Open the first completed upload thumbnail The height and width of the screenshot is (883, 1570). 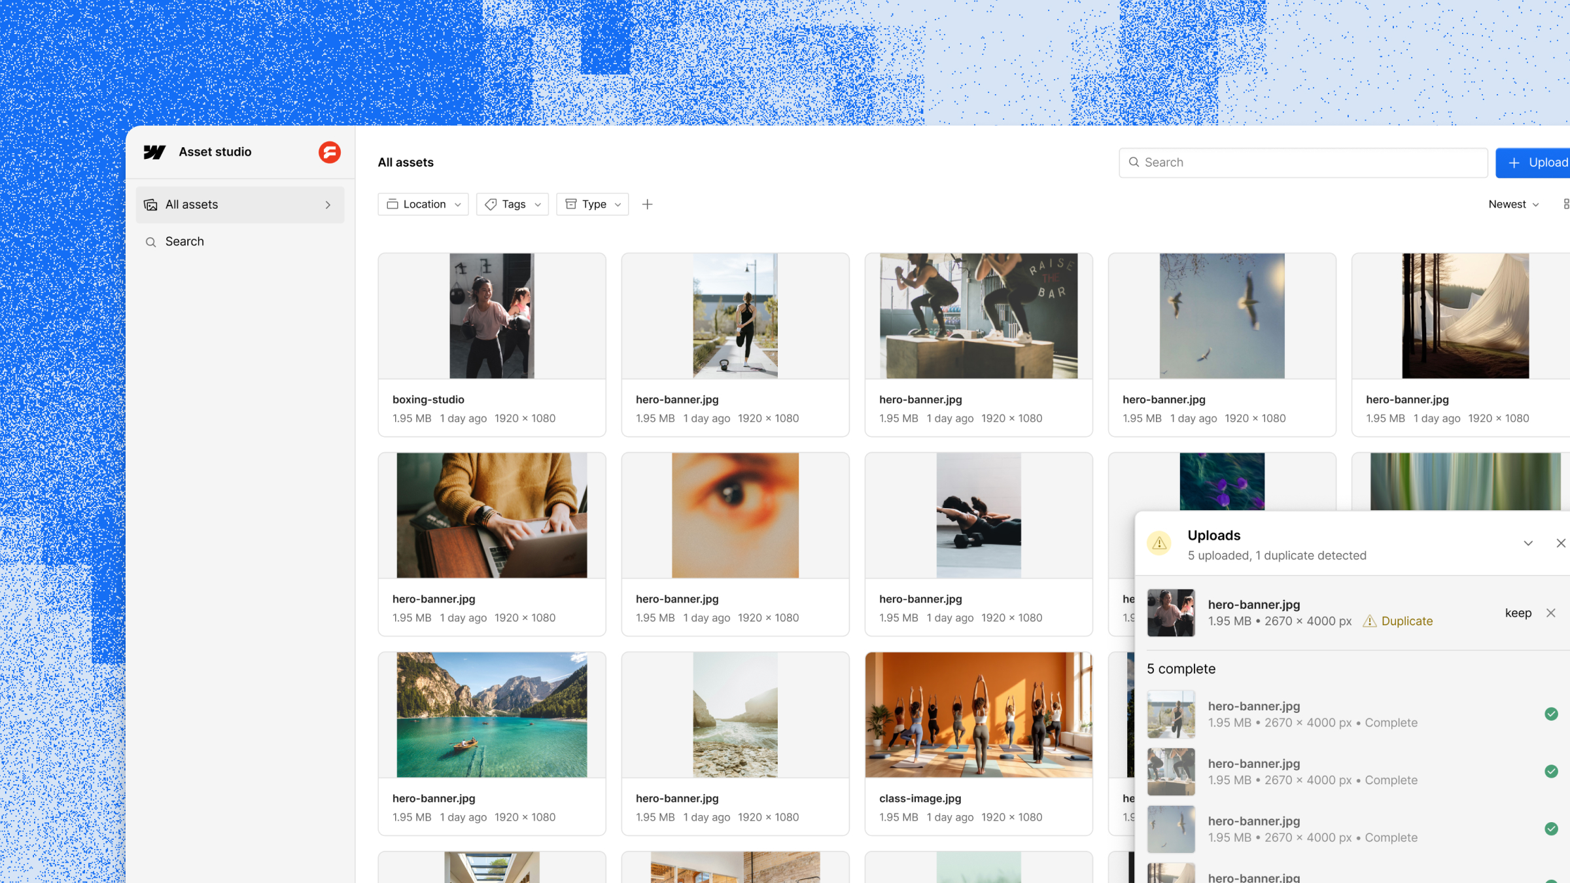click(1171, 714)
